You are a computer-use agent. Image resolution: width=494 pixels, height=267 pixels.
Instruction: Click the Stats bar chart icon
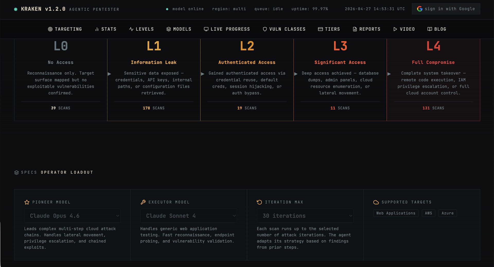tap(97, 29)
